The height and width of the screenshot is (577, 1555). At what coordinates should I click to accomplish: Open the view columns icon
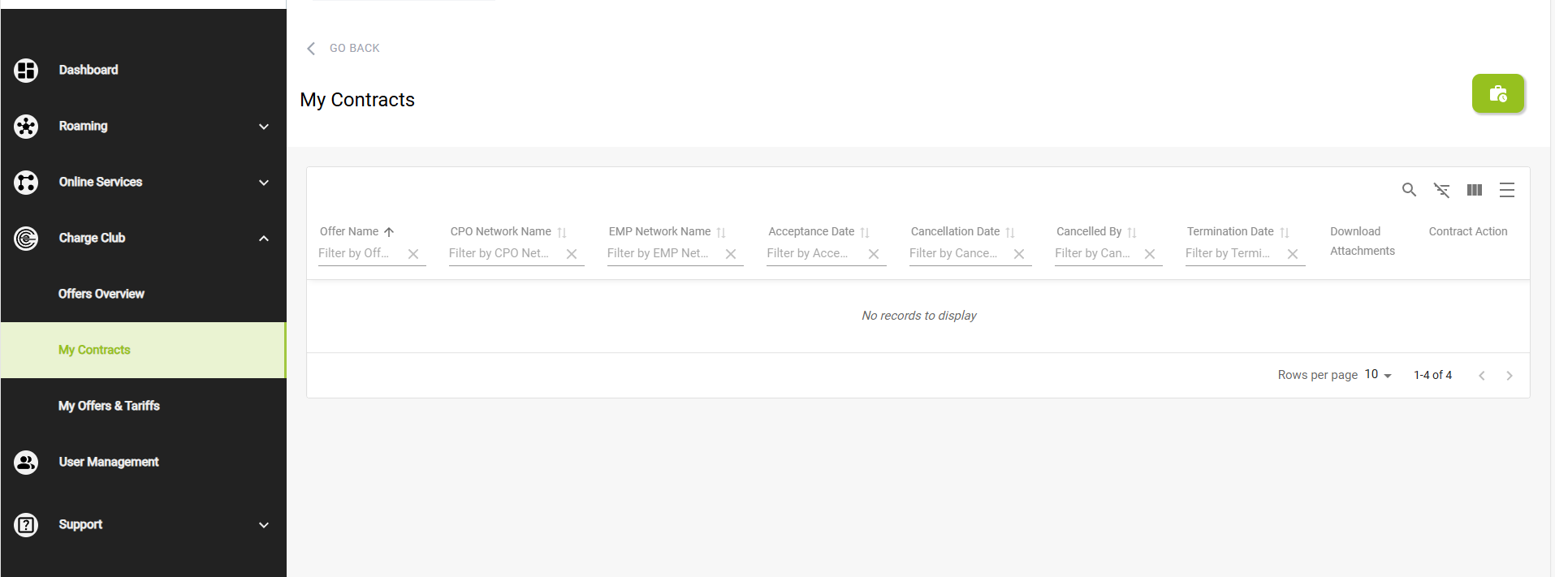pos(1475,190)
